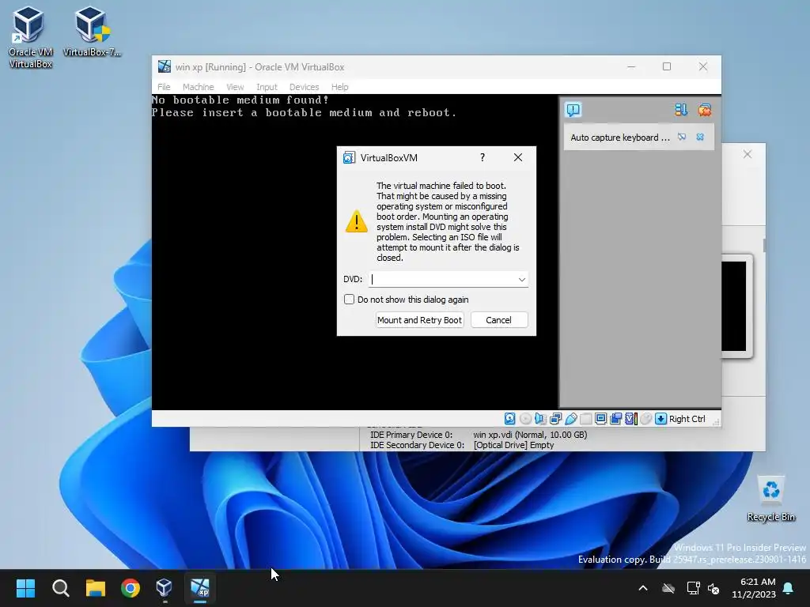Close the VirtualBoxVM dialog with X

518,157
